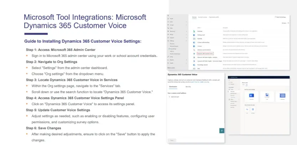Select the Bookings service icon

click(194, 31)
